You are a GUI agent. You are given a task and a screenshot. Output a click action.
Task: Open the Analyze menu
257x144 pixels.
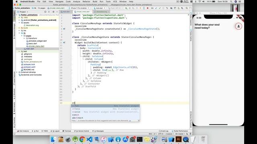tap(77, 2)
